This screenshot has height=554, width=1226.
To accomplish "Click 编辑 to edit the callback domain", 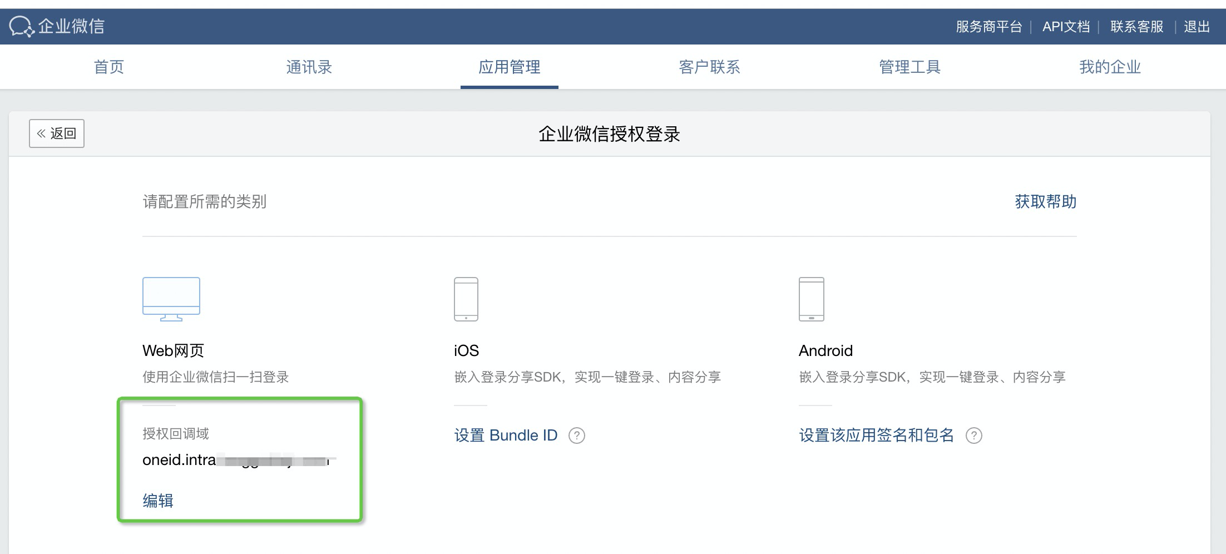I will point(157,500).
